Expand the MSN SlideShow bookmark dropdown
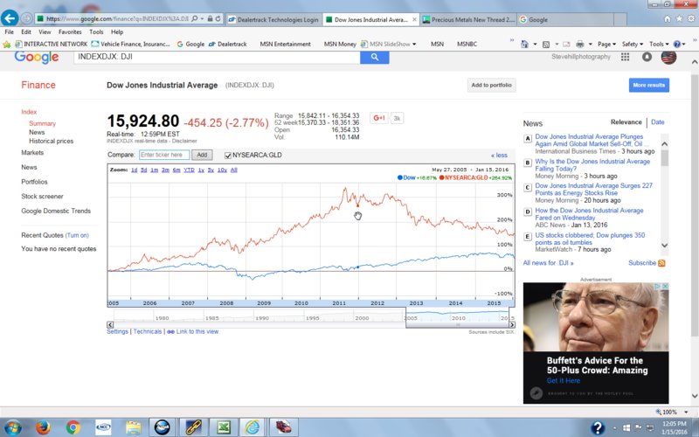This screenshot has width=699, height=437. pyautogui.click(x=414, y=45)
